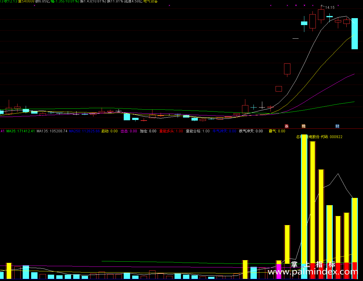
Task: Click the 量能合格: 1.00 indicator label
Action: [x=198, y=131]
